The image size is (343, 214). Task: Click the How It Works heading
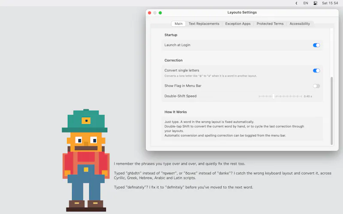coord(176,112)
